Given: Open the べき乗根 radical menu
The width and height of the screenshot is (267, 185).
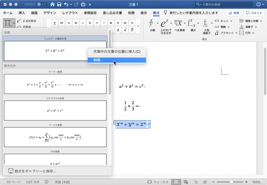Looking at the screenshot, I should [x=180, y=25].
